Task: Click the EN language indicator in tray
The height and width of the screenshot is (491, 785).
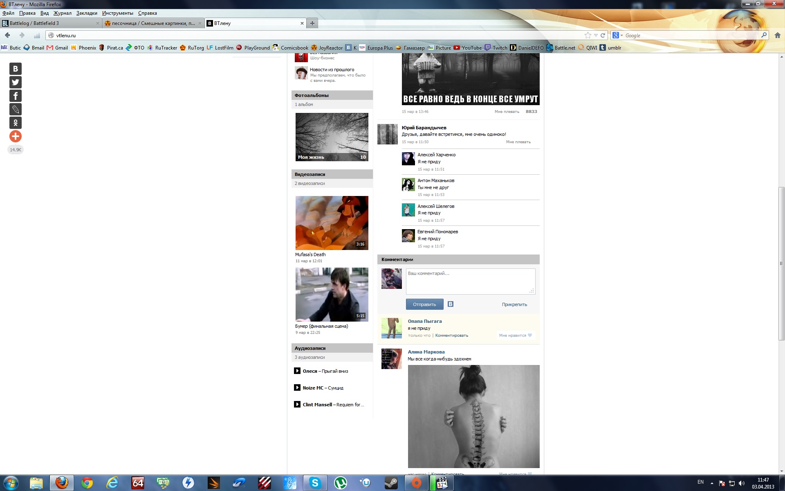Action: (700, 482)
